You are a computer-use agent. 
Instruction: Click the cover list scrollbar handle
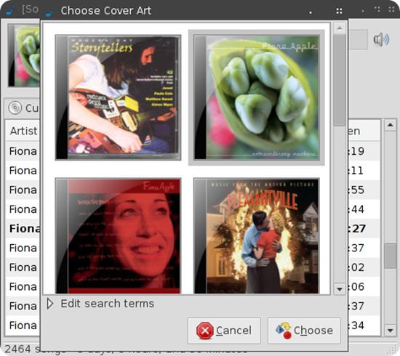tap(340, 80)
